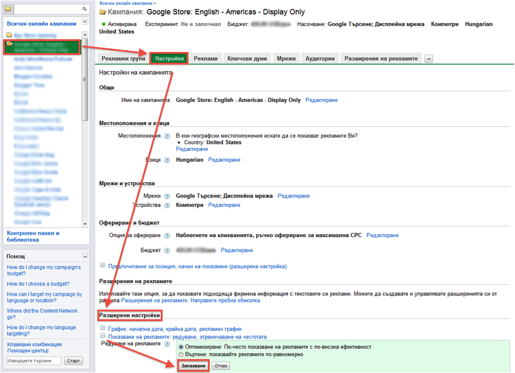Edit budget via Редактиране link
The width and height of the screenshot is (515, 373).
point(236,250)
